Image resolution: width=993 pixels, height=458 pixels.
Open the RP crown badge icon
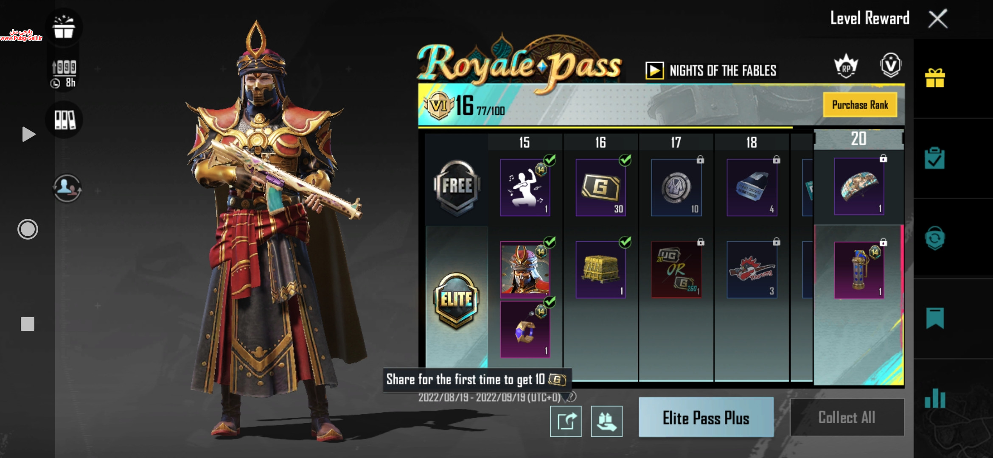tap(846, 66)
